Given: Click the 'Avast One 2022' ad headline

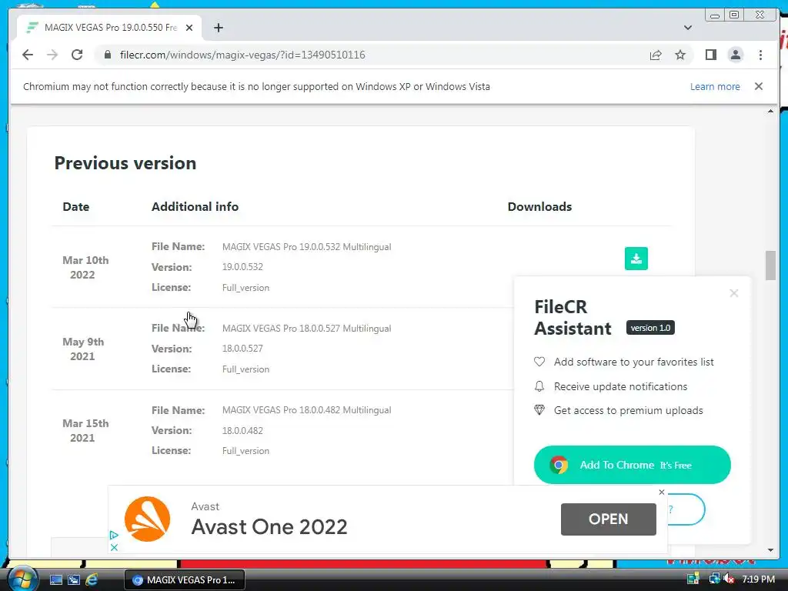Looking at the screenshot, I should (269, 526).
